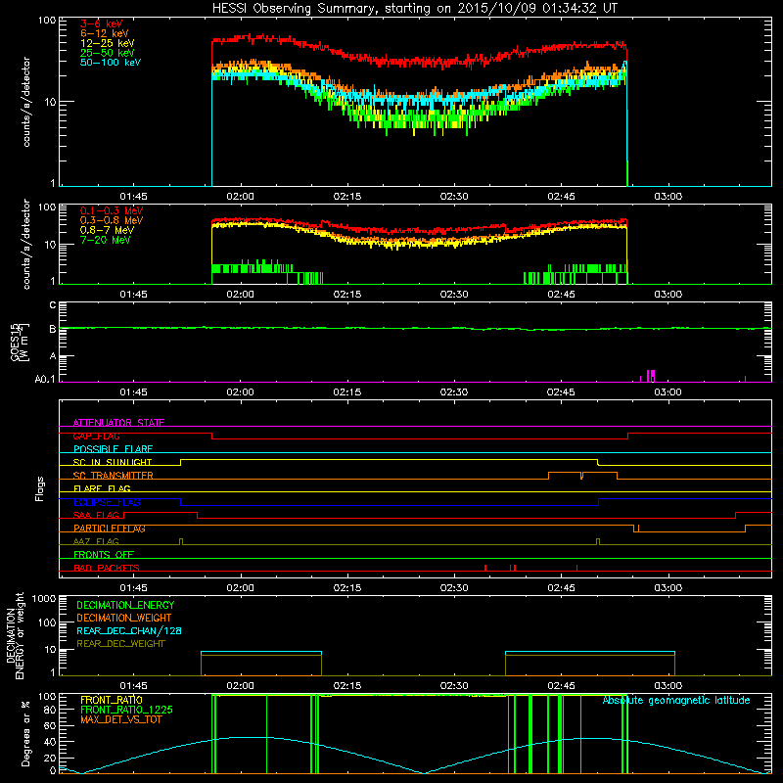Click the AA7_FLAG label
Image resolution: width=783 pixels, height=783 pixels.
coord(96,541)
